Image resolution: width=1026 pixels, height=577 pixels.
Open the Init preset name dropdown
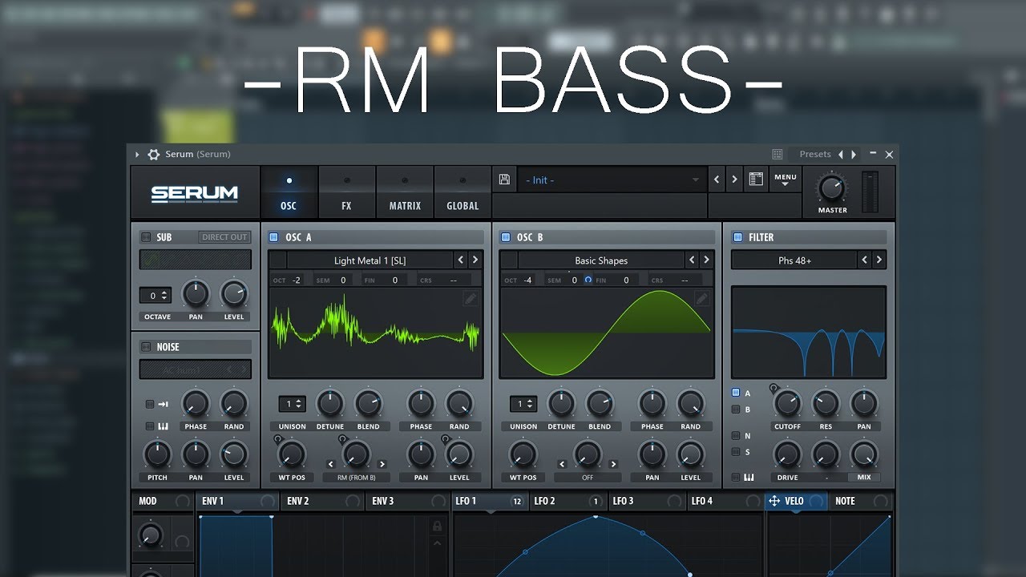coord(612,180)
